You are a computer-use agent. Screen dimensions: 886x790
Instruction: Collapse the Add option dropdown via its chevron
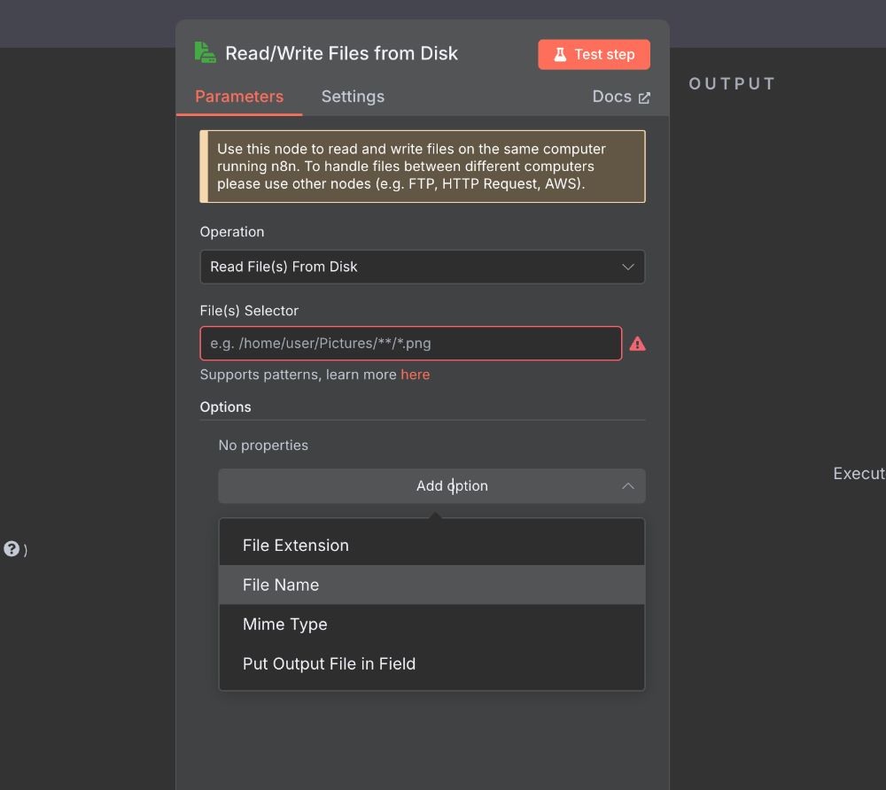(628, 485)
